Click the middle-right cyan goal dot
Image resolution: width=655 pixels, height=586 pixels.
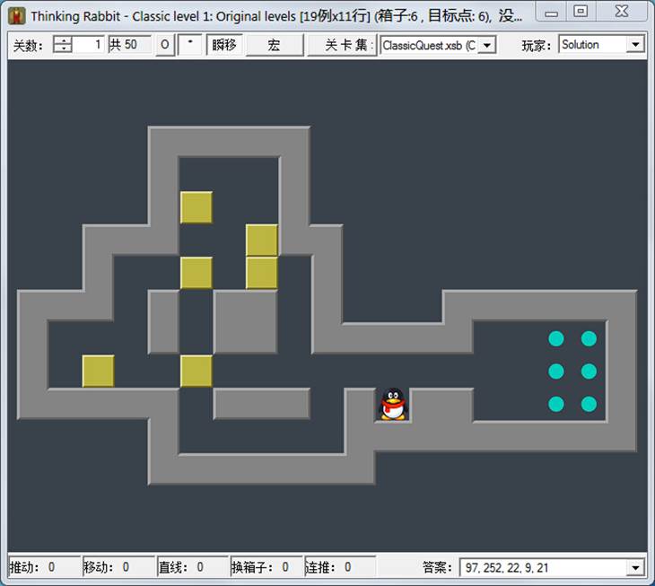point(589,372)
